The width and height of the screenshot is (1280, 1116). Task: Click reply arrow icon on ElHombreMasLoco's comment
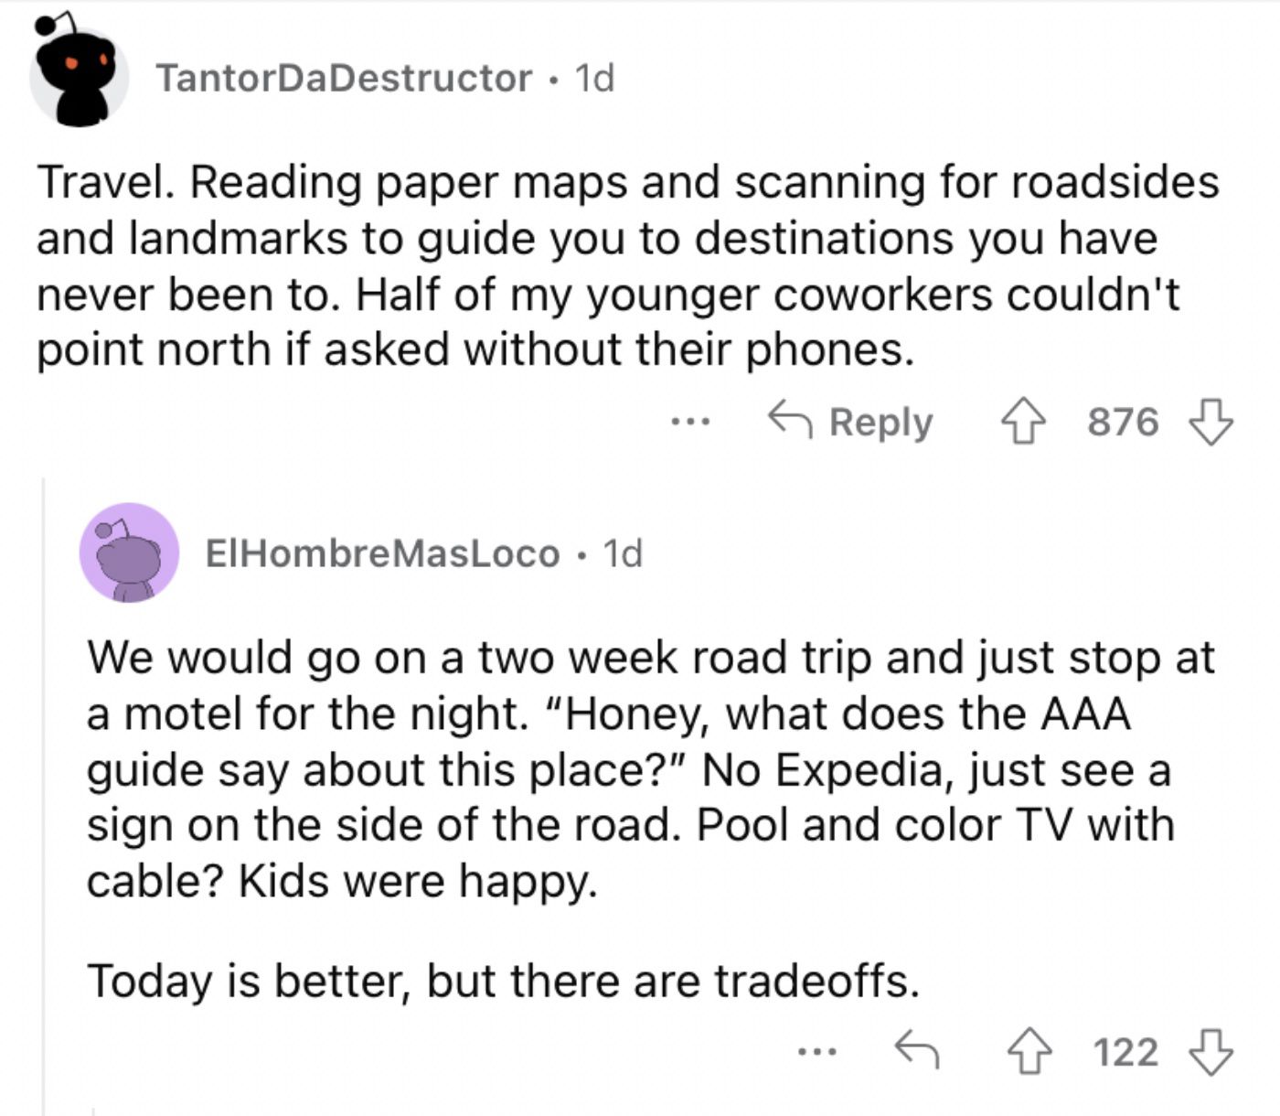click(916, 1050)
